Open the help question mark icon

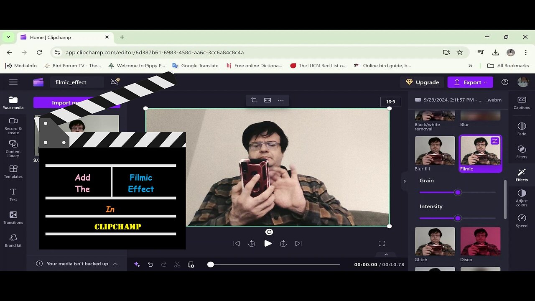click(505, 82)
